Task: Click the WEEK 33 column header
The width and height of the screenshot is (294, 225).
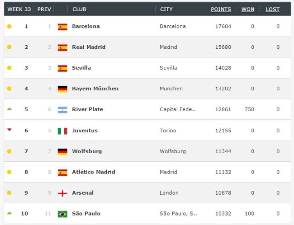Action: click(x=18, y=9)
